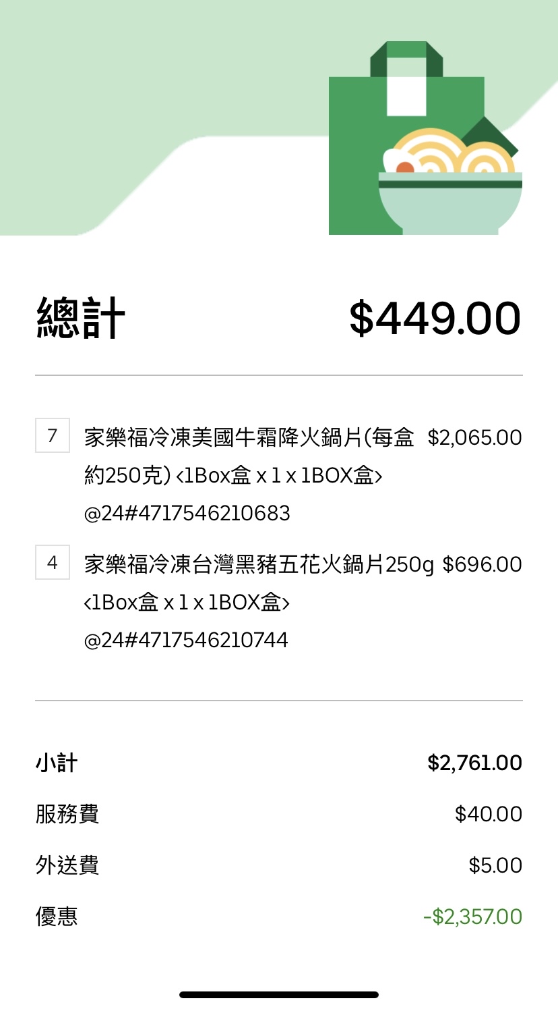Open the 美國牛霜降火鍋片 beef item
558x1009 pixels.
pos(248,437)
